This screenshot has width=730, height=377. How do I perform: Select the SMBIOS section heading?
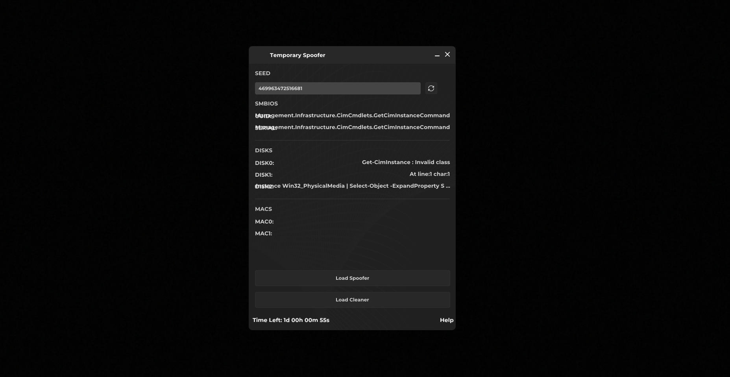coord(266,104)
